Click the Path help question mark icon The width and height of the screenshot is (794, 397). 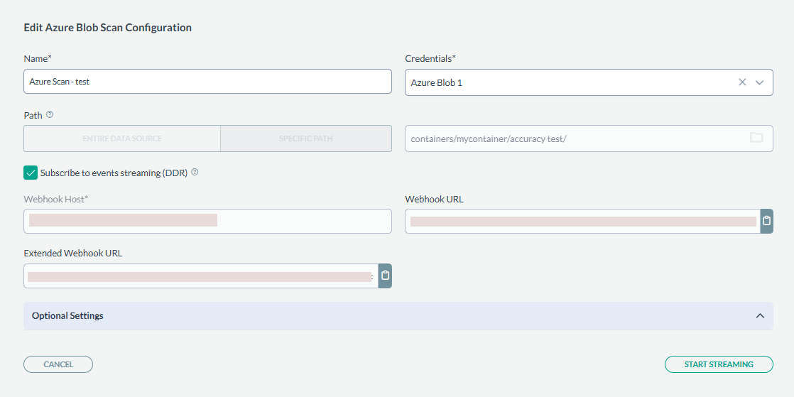click(50, 114)
